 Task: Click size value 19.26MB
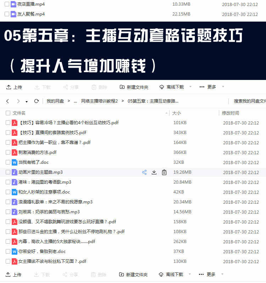(x=182, y=172)
